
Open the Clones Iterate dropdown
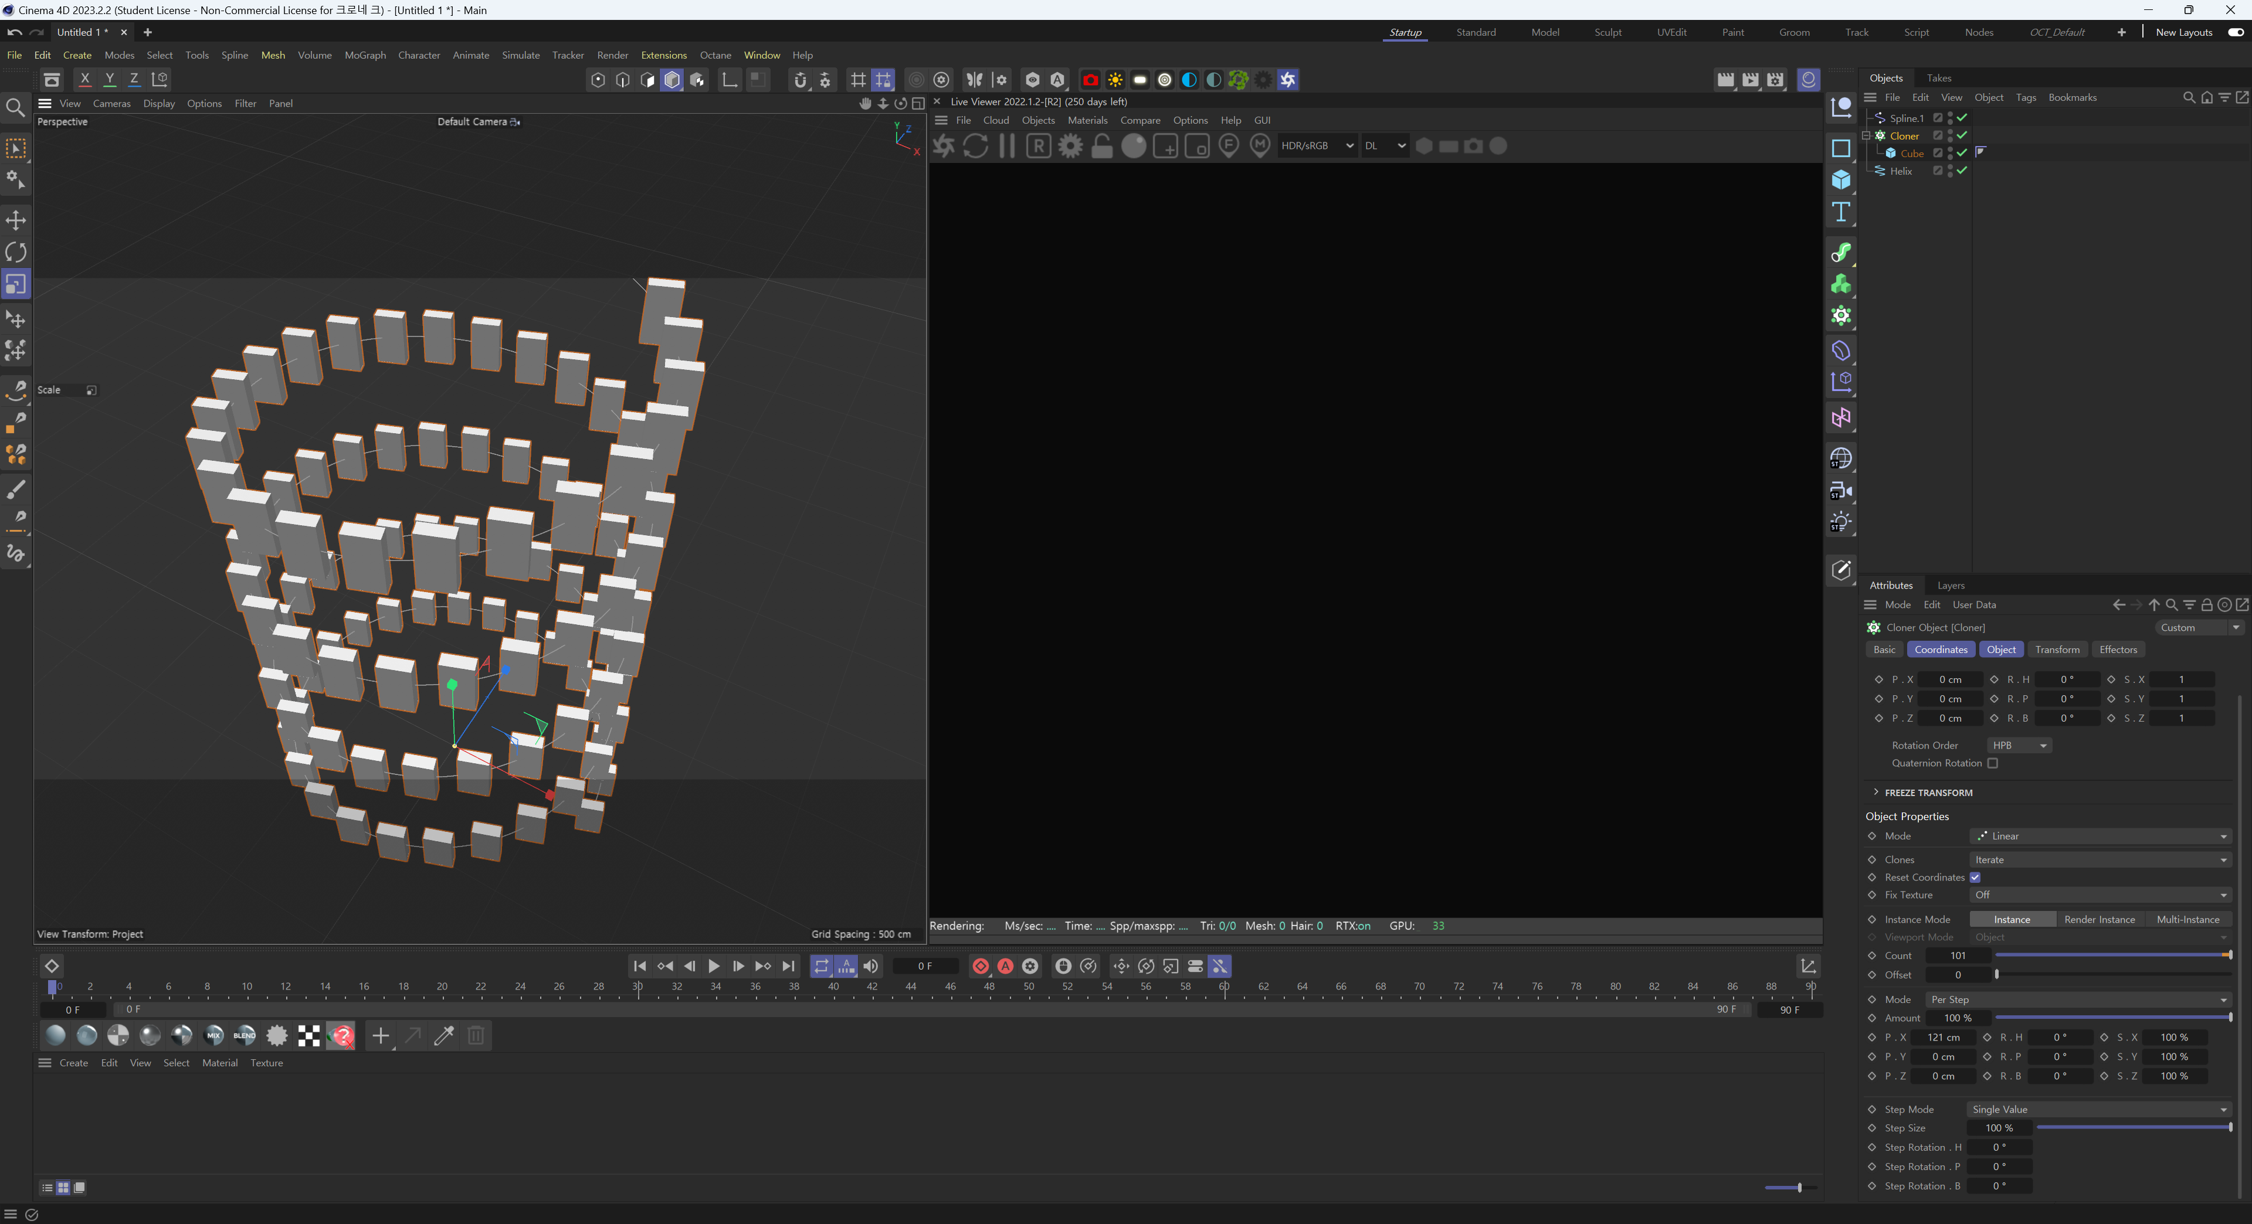point(2101,860)
